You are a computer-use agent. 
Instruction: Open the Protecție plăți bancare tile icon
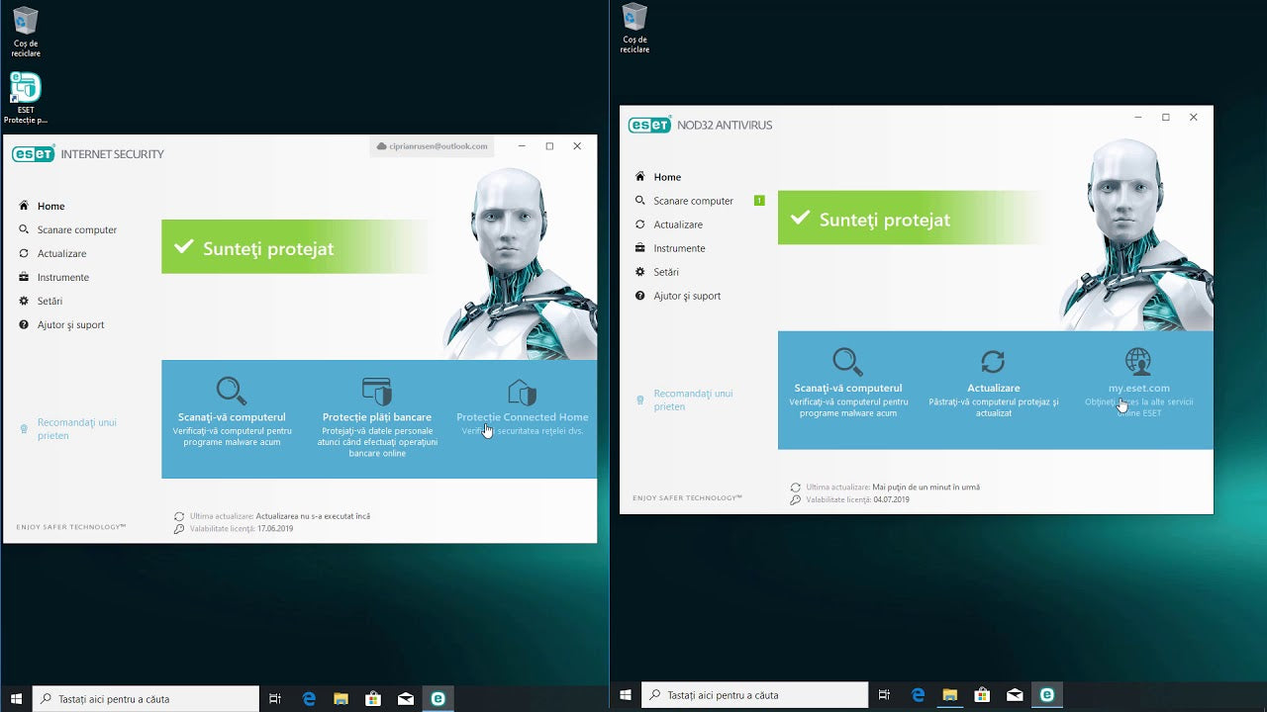pos(377,391)
